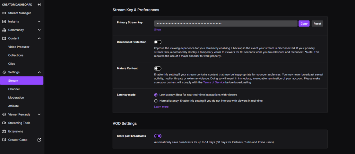
Task: Expand Viewer Rewards chevron
Action: pyautogui.click(x=39, y=115)
